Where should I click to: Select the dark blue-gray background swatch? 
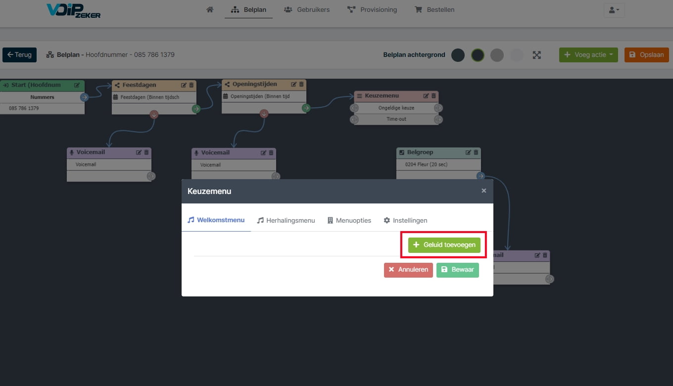(x=458, y=55)
